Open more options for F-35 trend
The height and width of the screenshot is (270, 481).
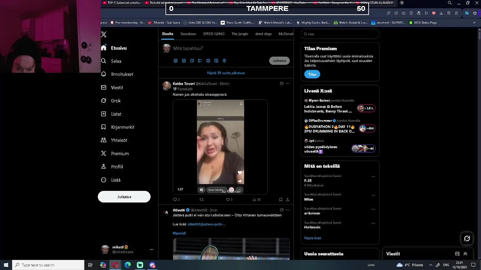click(373, 177)
